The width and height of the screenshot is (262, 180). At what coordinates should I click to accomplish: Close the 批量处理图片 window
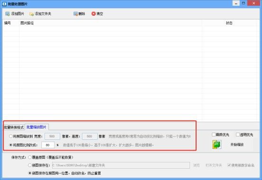(253, 3)
